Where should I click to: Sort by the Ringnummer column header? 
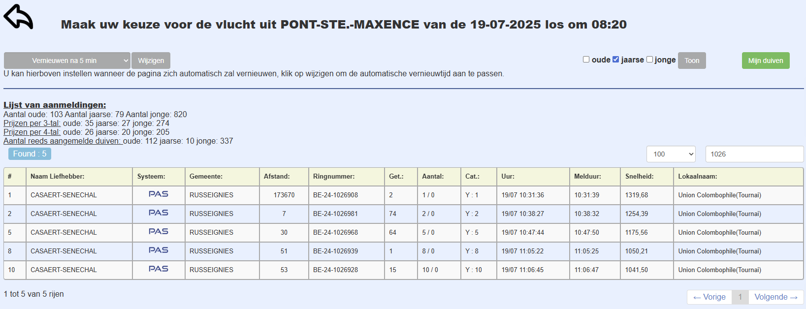click(333, 176)
